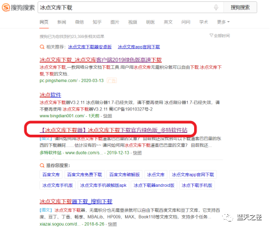The width and height of the screenshot is (270, 229).
Task: Open 快照 for the xiazai.sogou.com result
Action: 113,224
